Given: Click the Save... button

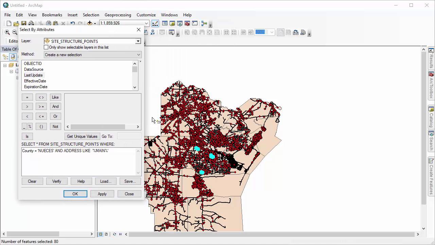Looking at the screenshot, I should [130, 181].
